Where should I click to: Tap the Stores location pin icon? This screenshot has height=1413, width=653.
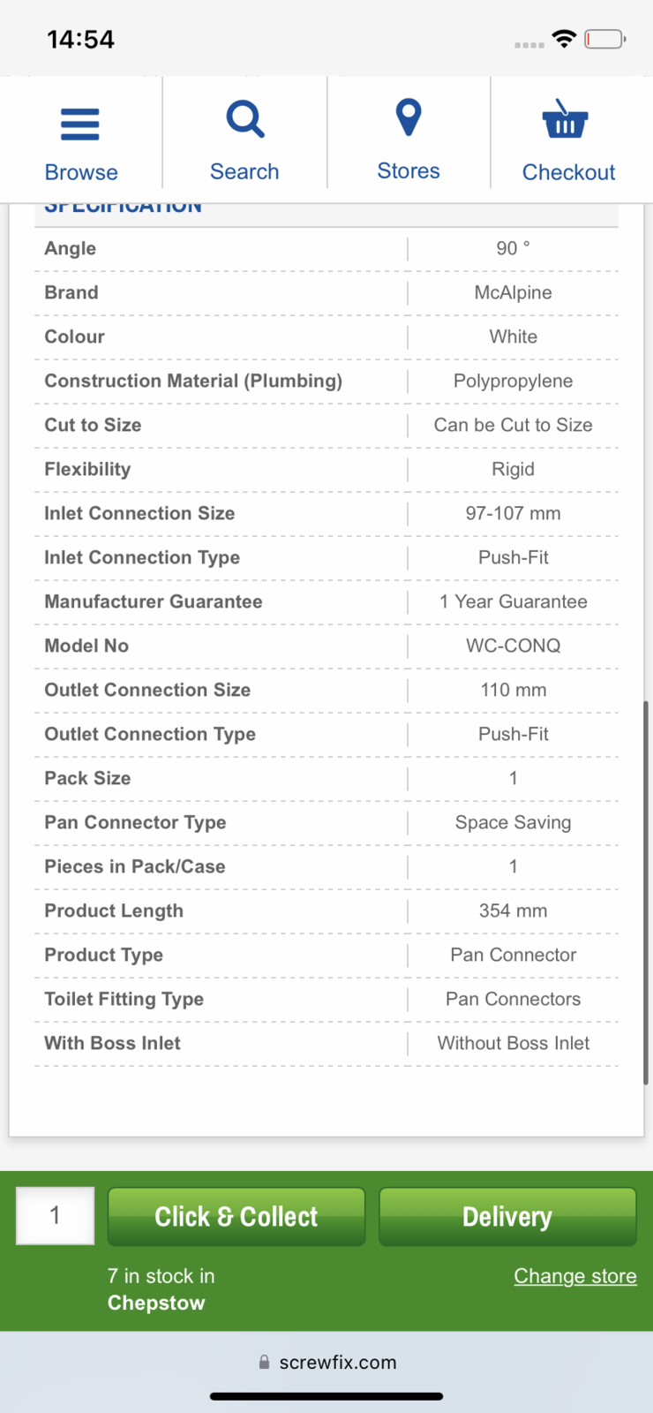[x=409, y=117]
